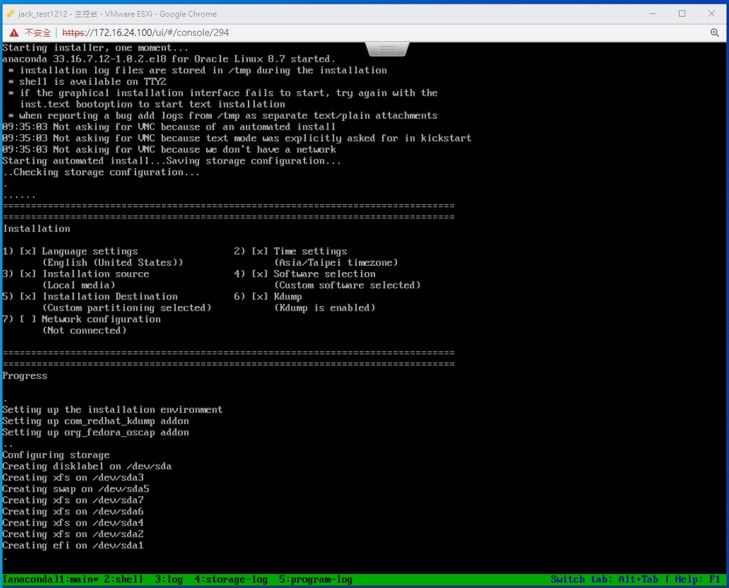Screen dimensions: 729x588
Task: Toggle the Kdump checkbox
Action: (259, 297)
